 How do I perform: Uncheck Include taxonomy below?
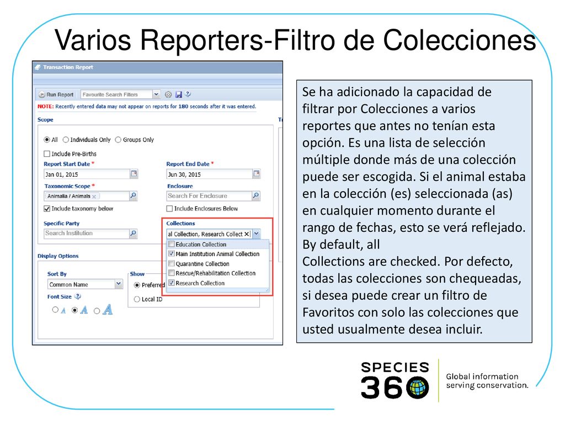click(x=47, y=208)
